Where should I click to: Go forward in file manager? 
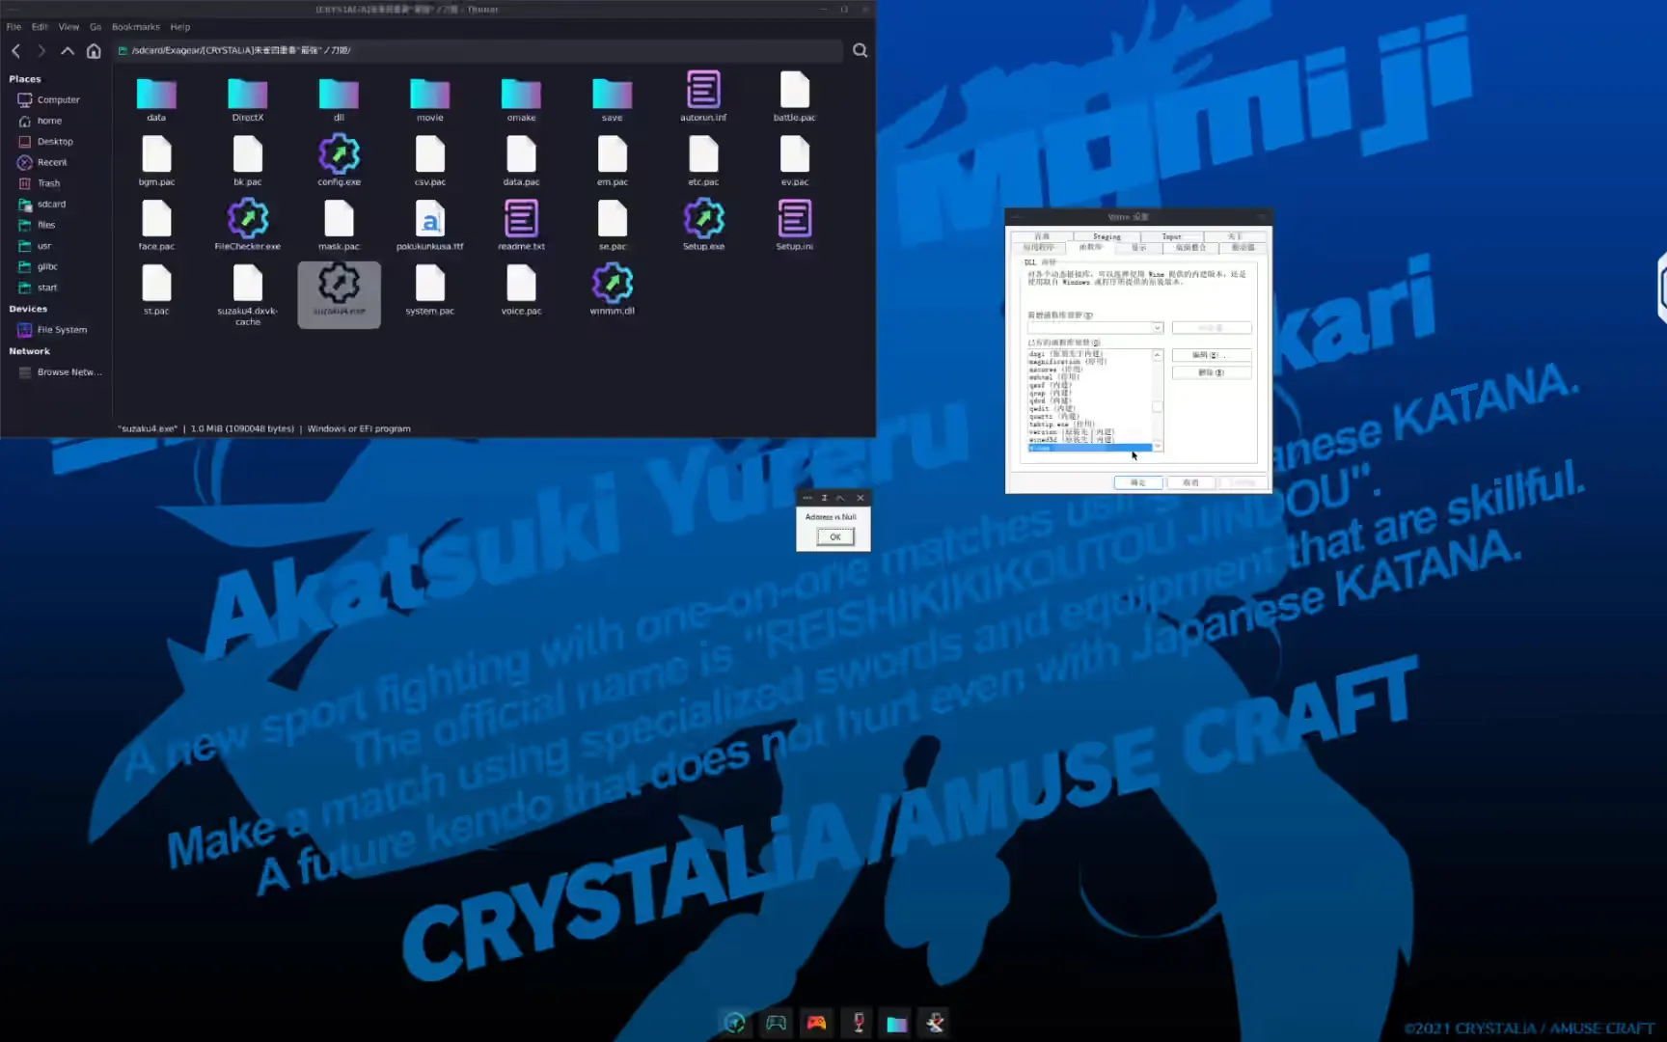pyautogui.click(x=41, y=50)
